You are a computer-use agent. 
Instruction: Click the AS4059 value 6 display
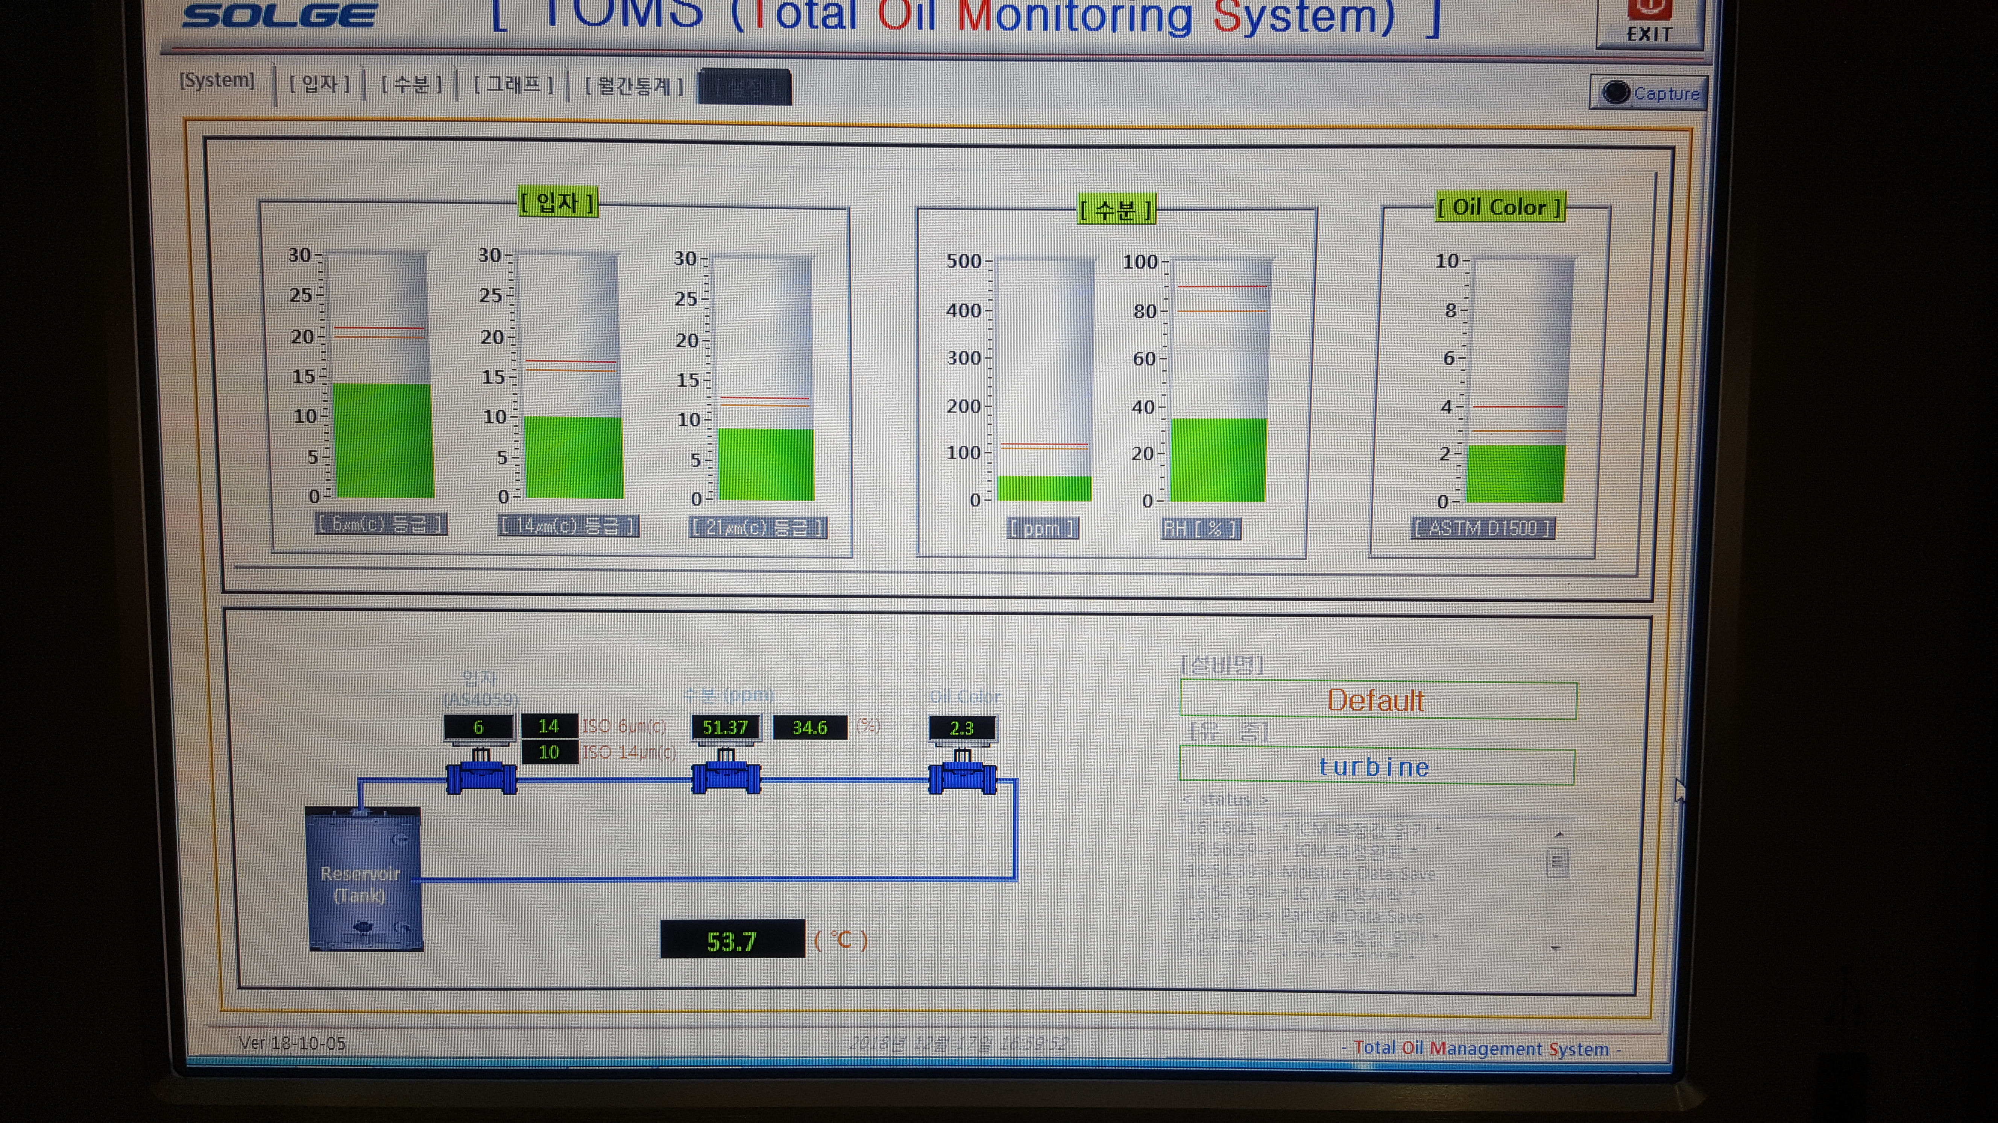(x=478, y=728)
